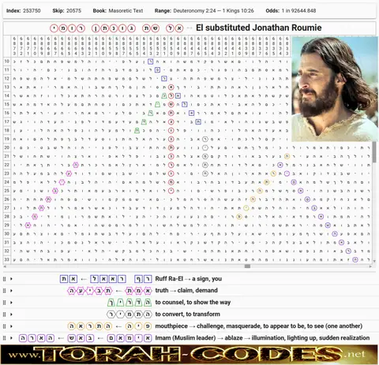This screenshot has width=379, height=365.
Task: Expand the 'to counsel, to show the way' entry
Action: pos(11,303)
